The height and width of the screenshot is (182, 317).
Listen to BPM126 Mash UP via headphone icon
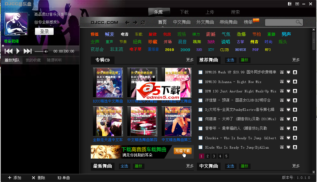pos(282,72)
